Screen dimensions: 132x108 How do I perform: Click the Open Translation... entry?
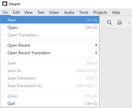click(50, 35)
